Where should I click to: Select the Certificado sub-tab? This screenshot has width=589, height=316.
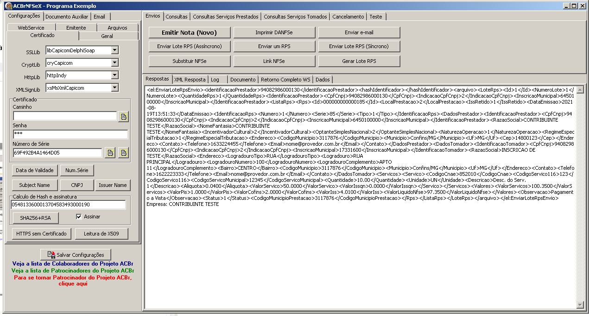pyautogui.click(x=42, y=35)
